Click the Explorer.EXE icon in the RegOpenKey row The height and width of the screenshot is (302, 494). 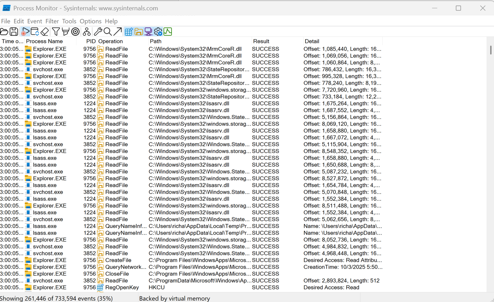pos(28,288)
